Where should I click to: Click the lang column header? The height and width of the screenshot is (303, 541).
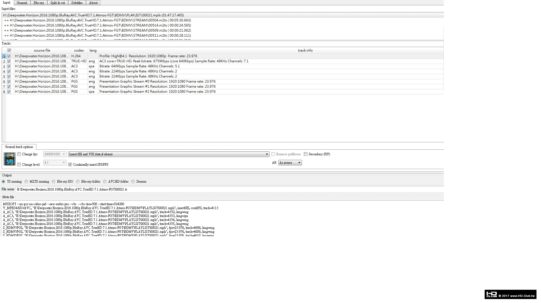pyautogui.click(x=93, y=50)
